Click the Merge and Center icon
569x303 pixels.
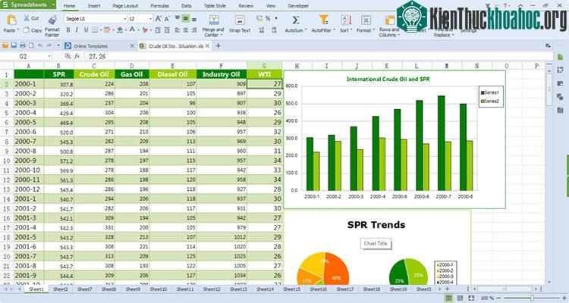(x=214, y=20)
